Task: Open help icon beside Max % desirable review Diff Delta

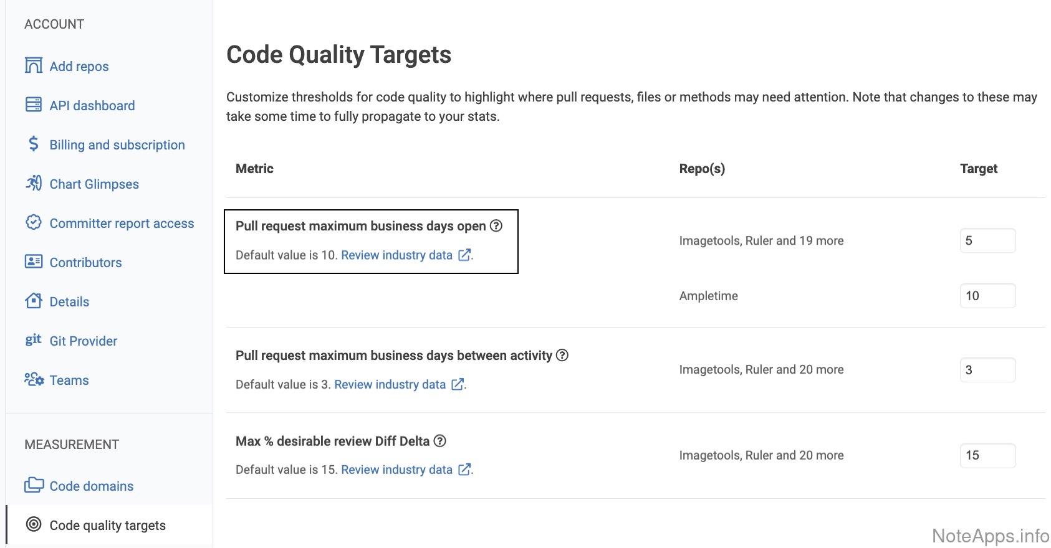Action: [440, 441]
